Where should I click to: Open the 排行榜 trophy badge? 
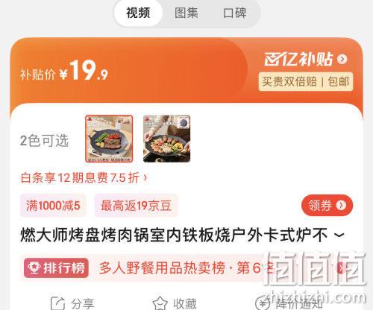56,268
